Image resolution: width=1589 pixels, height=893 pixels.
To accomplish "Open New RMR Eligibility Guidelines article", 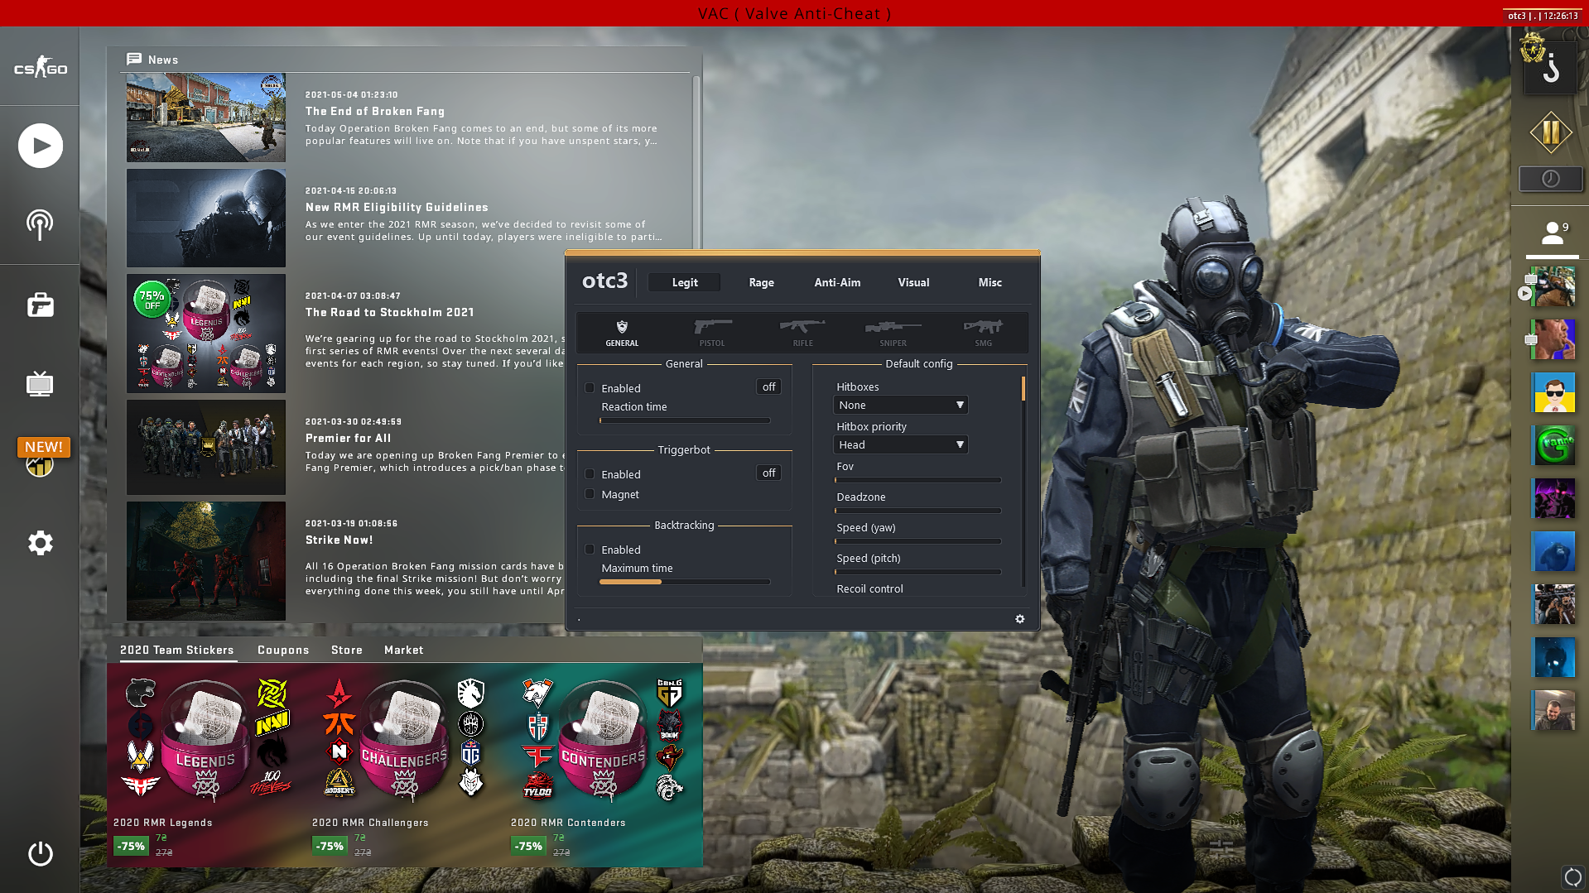I will click(x=397, y=207).
